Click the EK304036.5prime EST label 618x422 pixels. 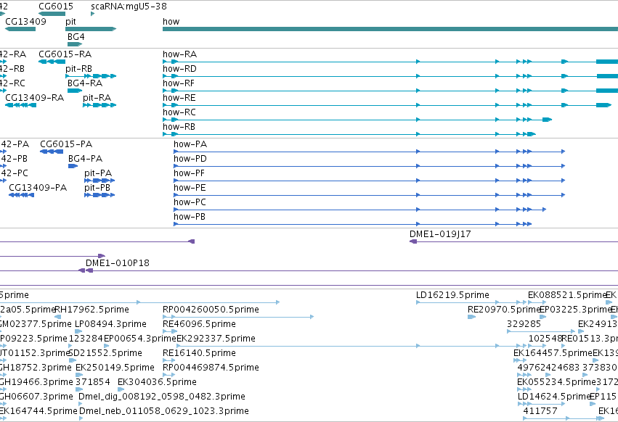tap(157, 382)
